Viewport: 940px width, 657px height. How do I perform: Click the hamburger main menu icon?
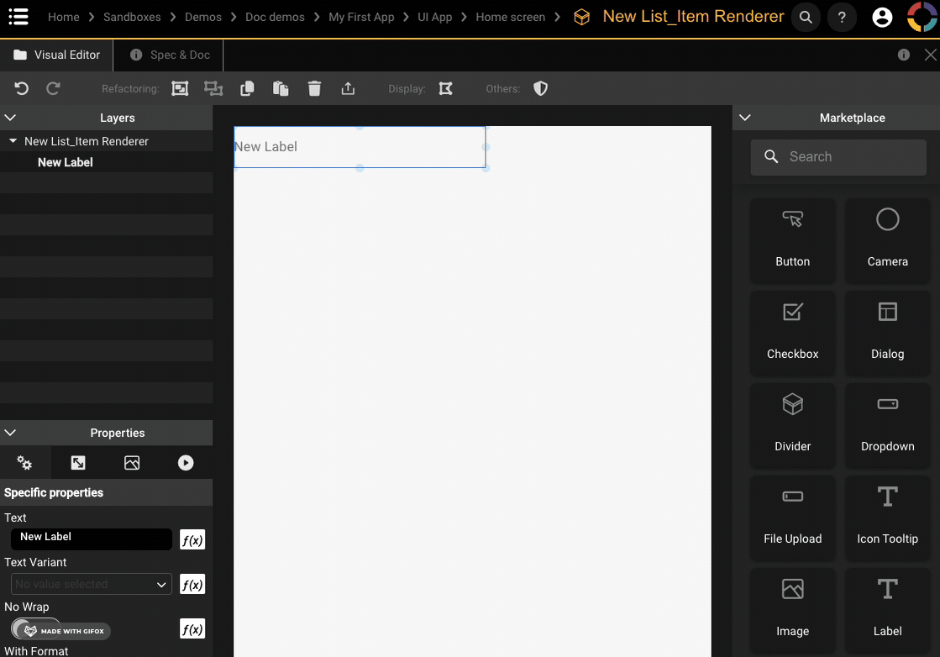click(18, 17)
